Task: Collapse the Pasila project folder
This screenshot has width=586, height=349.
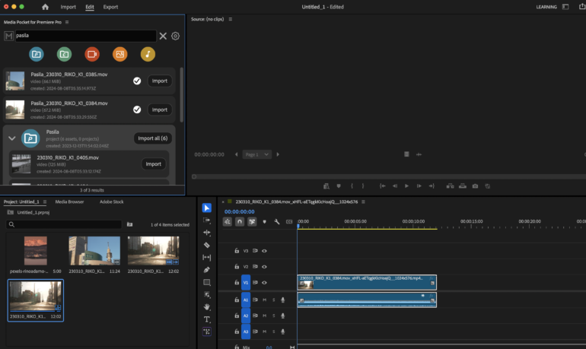Action: pyautogui.click(x=12, y=138)
